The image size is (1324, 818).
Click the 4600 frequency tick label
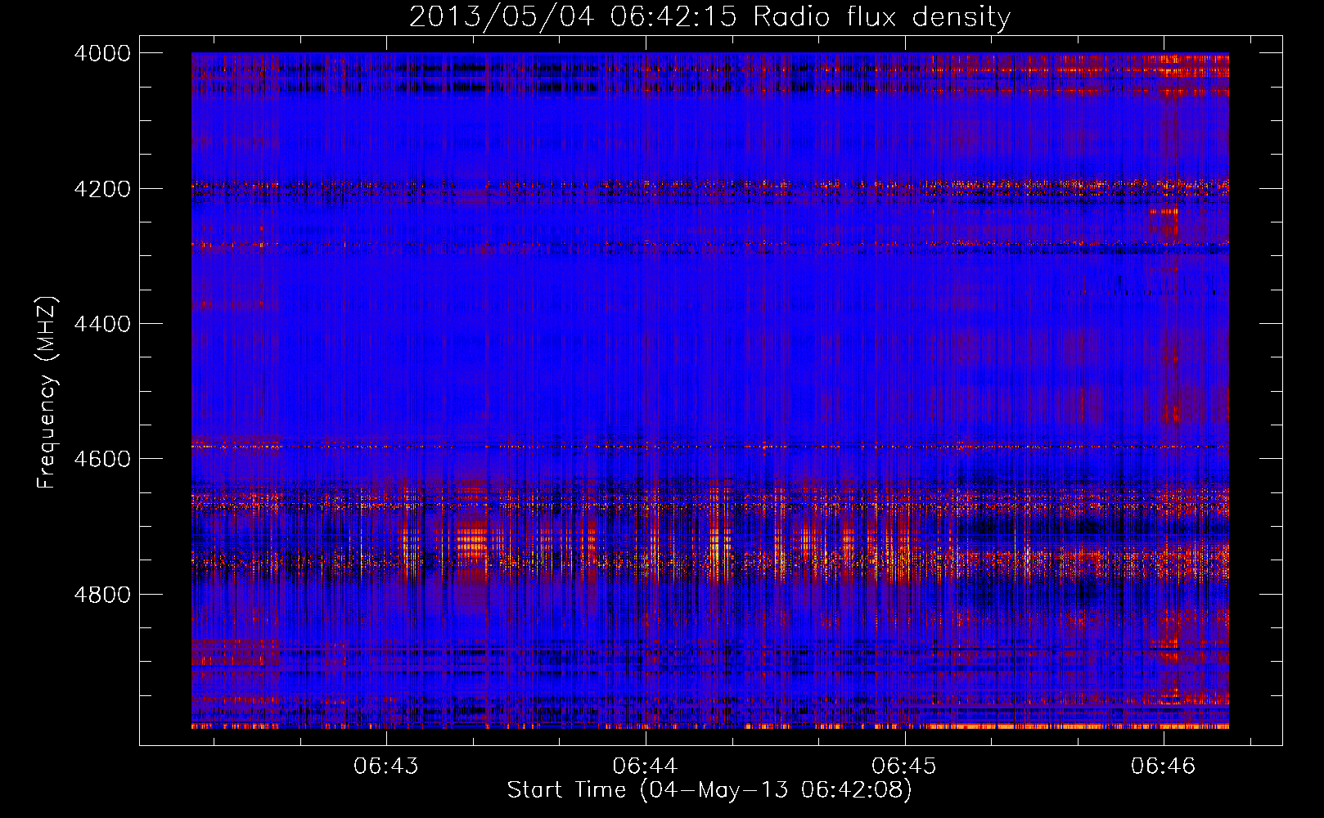(102, 459)
